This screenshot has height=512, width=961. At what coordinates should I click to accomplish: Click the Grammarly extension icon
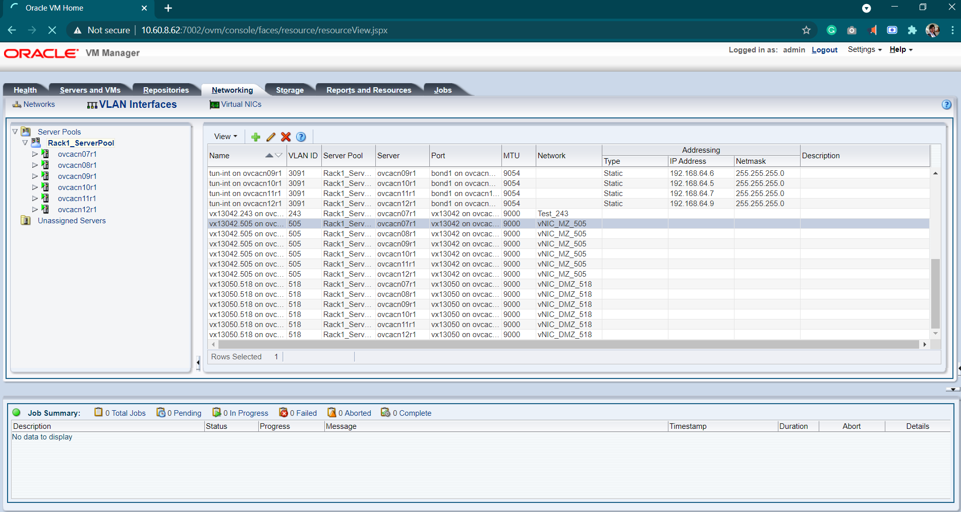point(832,30)
